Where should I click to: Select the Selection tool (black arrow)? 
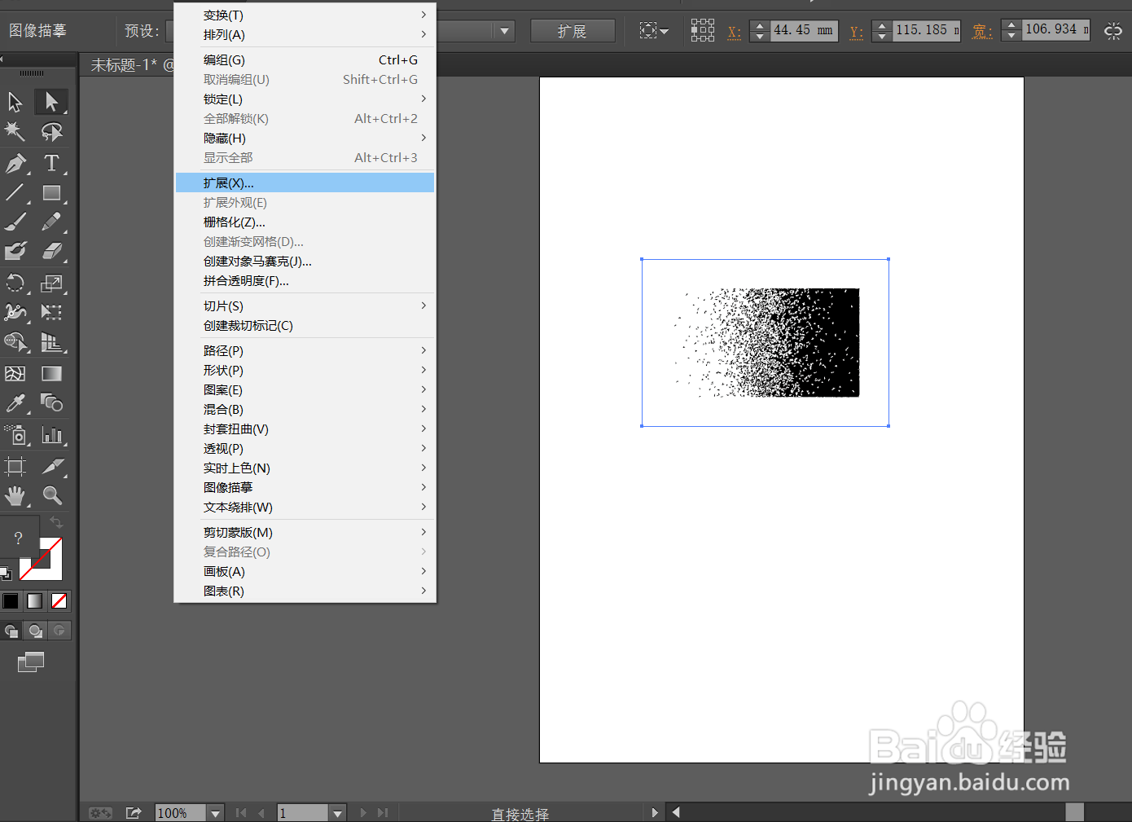pos(15,102)
